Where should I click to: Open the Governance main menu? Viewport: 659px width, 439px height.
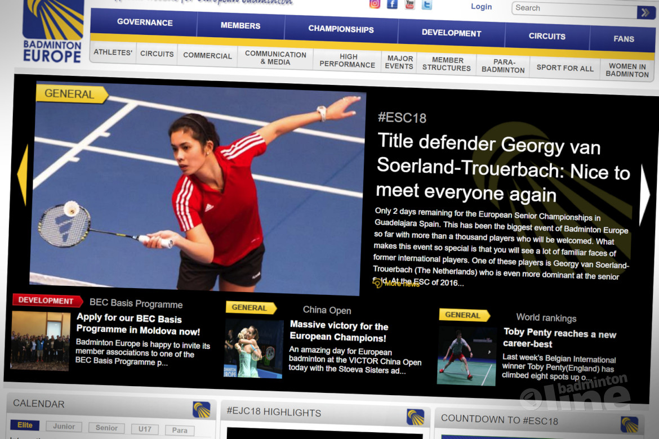(x=145, y=23)
